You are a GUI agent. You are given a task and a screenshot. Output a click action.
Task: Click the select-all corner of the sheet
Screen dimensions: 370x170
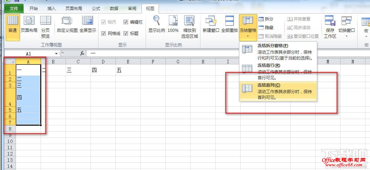point(10,62)
